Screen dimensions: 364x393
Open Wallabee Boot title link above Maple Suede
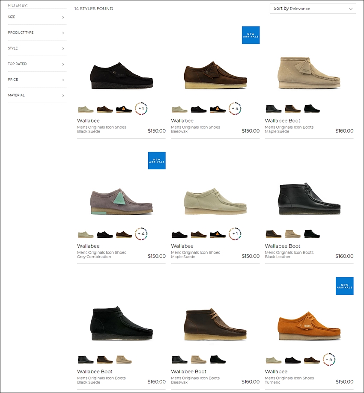coord(283,121)
